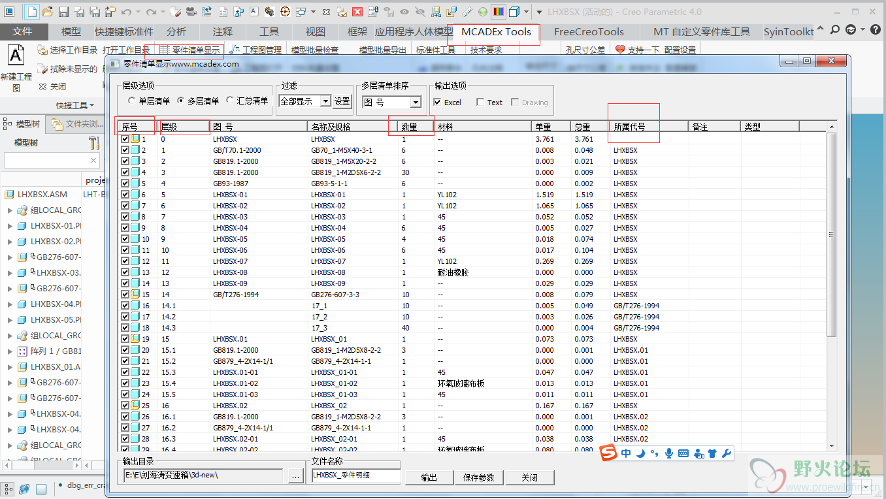Click the Redo arrow icon

pos(151,12)
